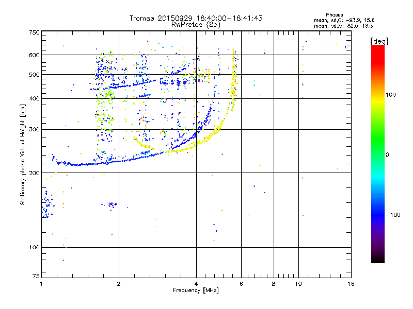Click the x-axis tick label '4'
The width and height of the screenshot is (413, 309).
tap(196, 284)
